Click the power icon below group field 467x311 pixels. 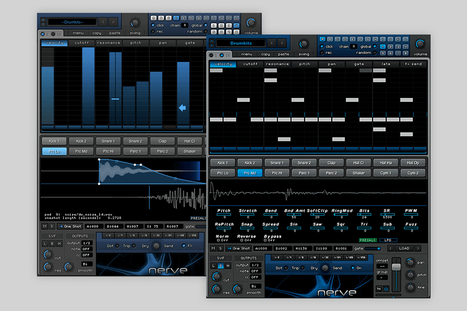(386, 289)
